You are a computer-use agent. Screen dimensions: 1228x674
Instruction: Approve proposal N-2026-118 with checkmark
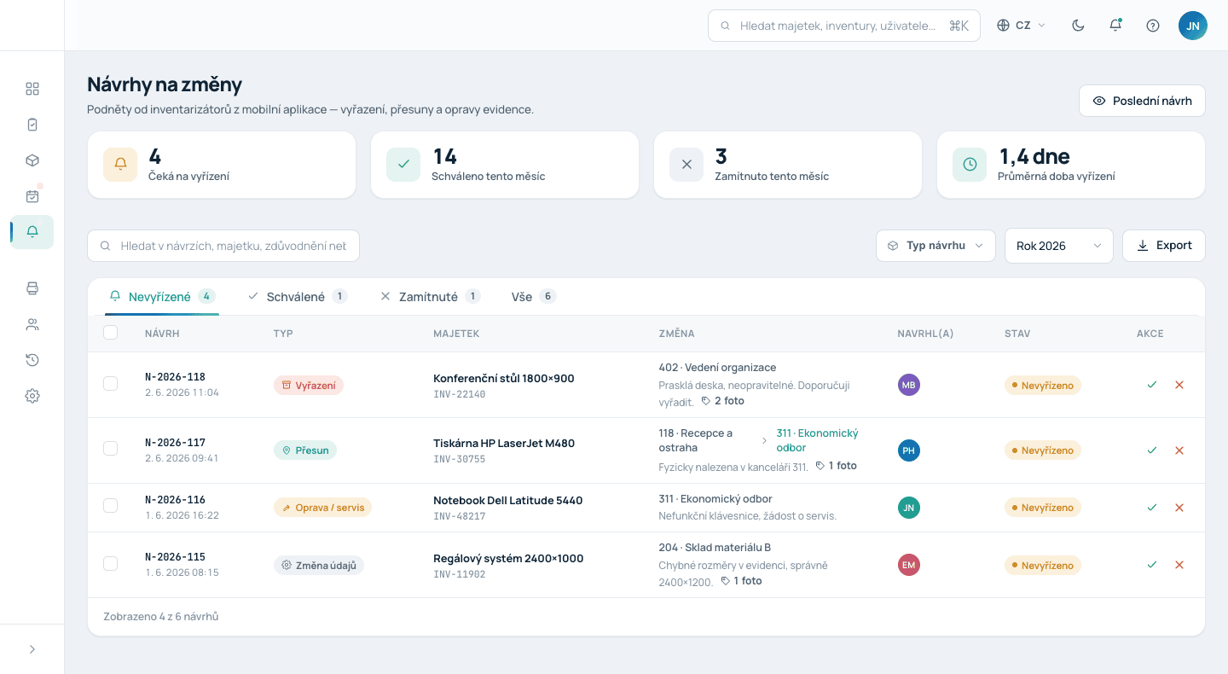tap(1152, 385)
